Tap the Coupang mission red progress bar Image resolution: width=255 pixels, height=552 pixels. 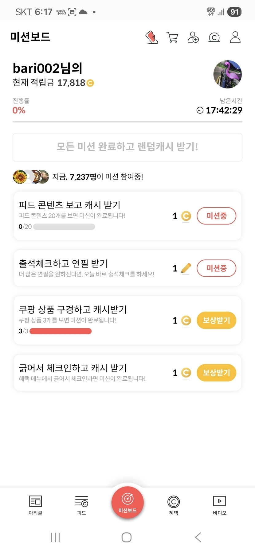pyautogui.click(x=61, y=331)
